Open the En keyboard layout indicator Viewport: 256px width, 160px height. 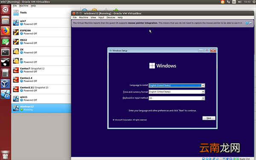click(x=234, y=2)
